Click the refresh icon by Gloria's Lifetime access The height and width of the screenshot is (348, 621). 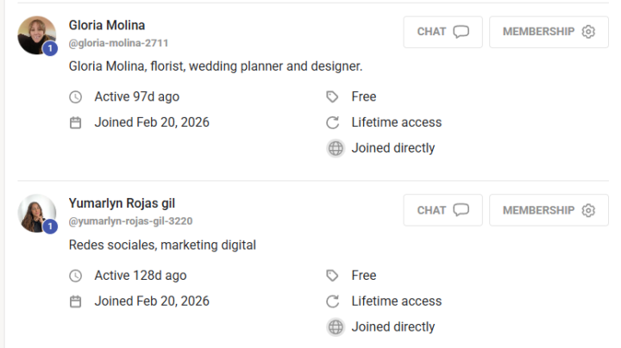click(x=333, y=122)
